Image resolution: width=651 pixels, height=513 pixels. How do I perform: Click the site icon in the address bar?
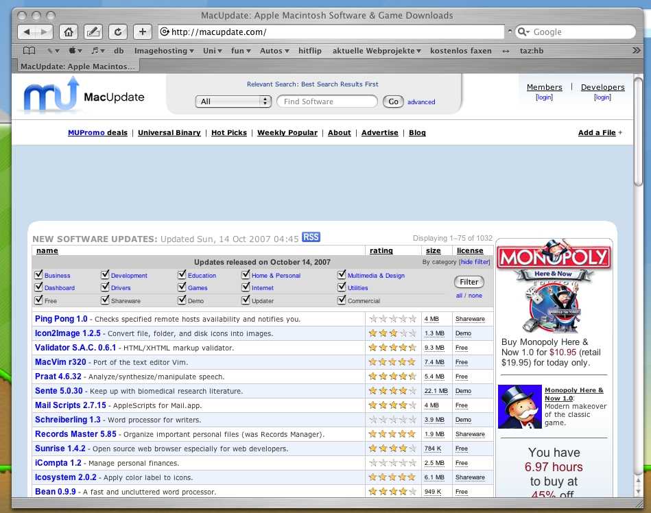point(165,32)
